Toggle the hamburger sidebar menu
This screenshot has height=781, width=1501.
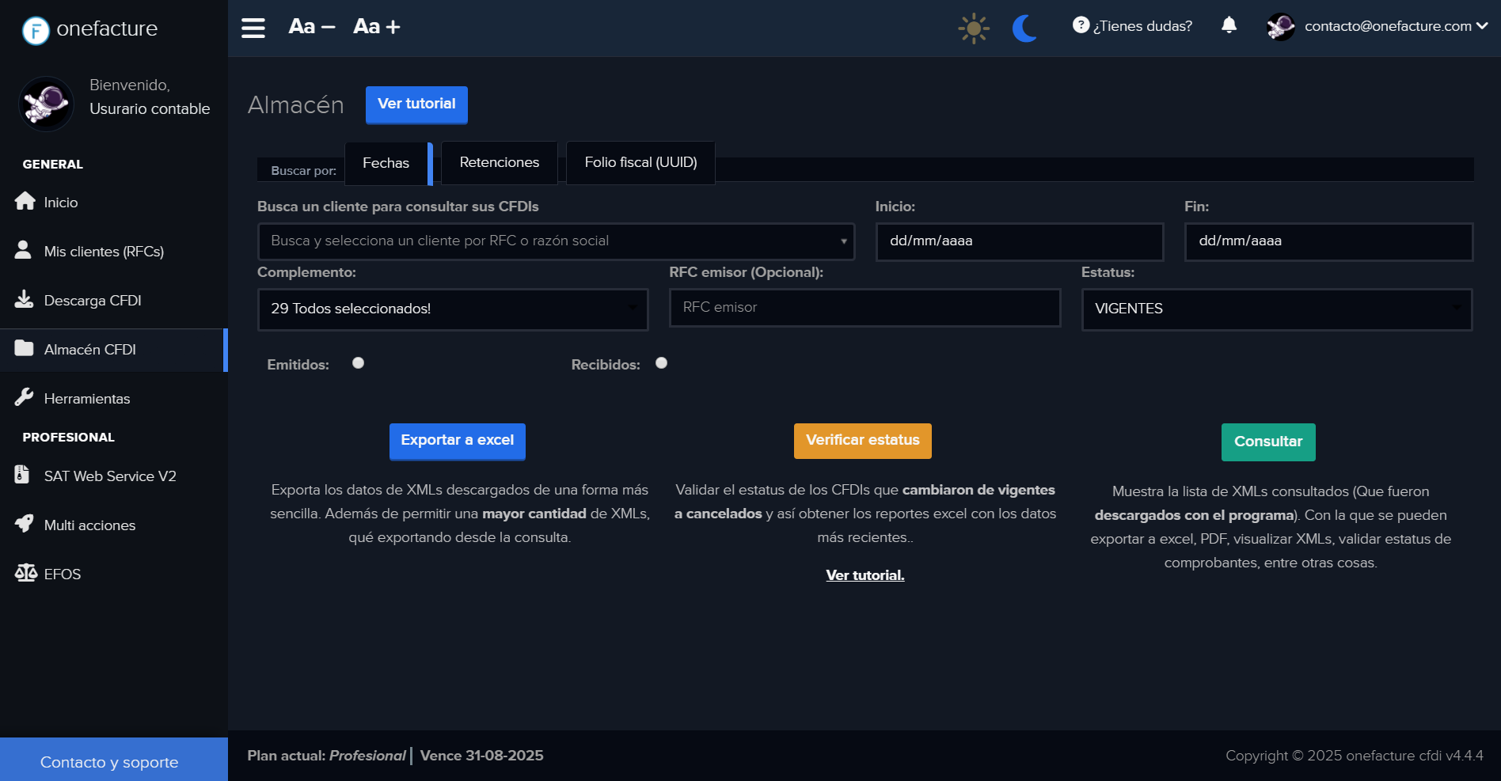coord(253,28)
